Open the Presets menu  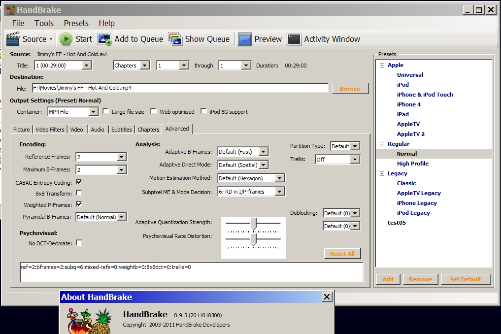tap(76, 23)
